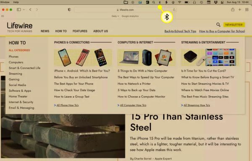The height and width of the screenshot is (161, 252).
Task: Open the sidebar dropdown chevron
Action: 24,10
